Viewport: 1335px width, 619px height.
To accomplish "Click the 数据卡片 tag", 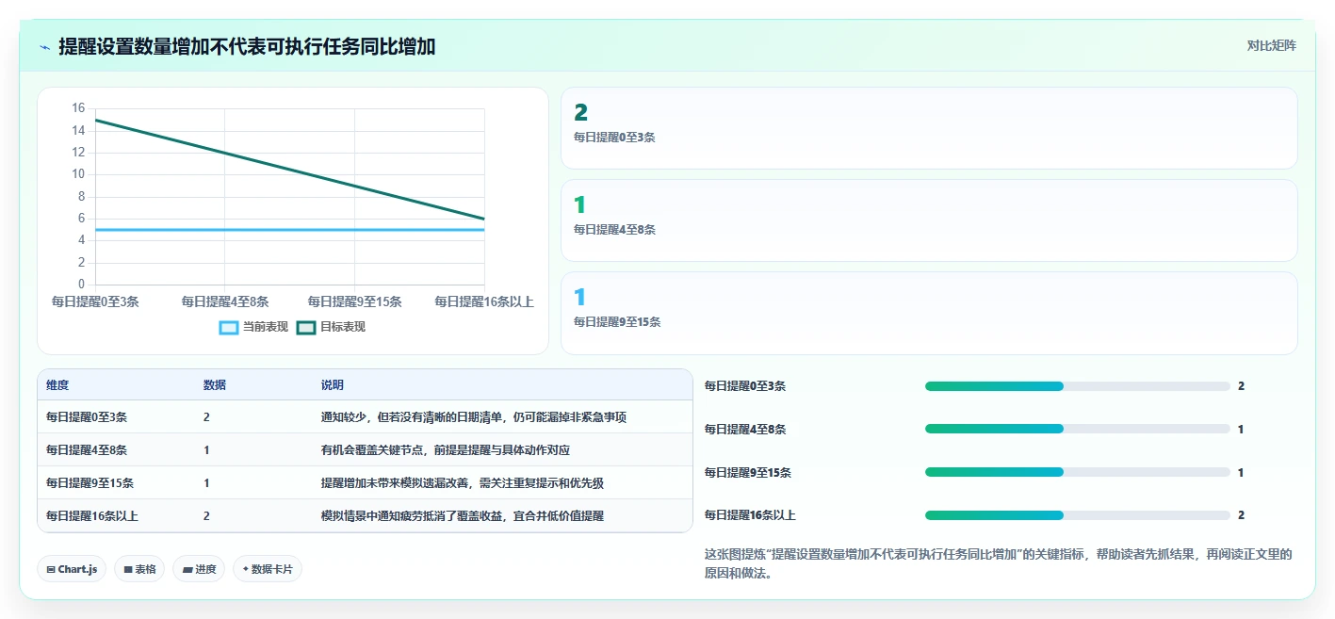I will click(x=268, y=569).
